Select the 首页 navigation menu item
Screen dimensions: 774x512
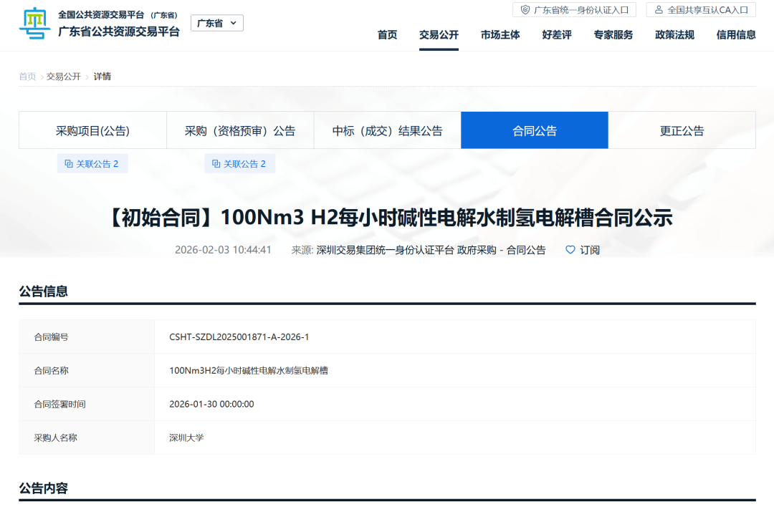click(x=387, y=34)
